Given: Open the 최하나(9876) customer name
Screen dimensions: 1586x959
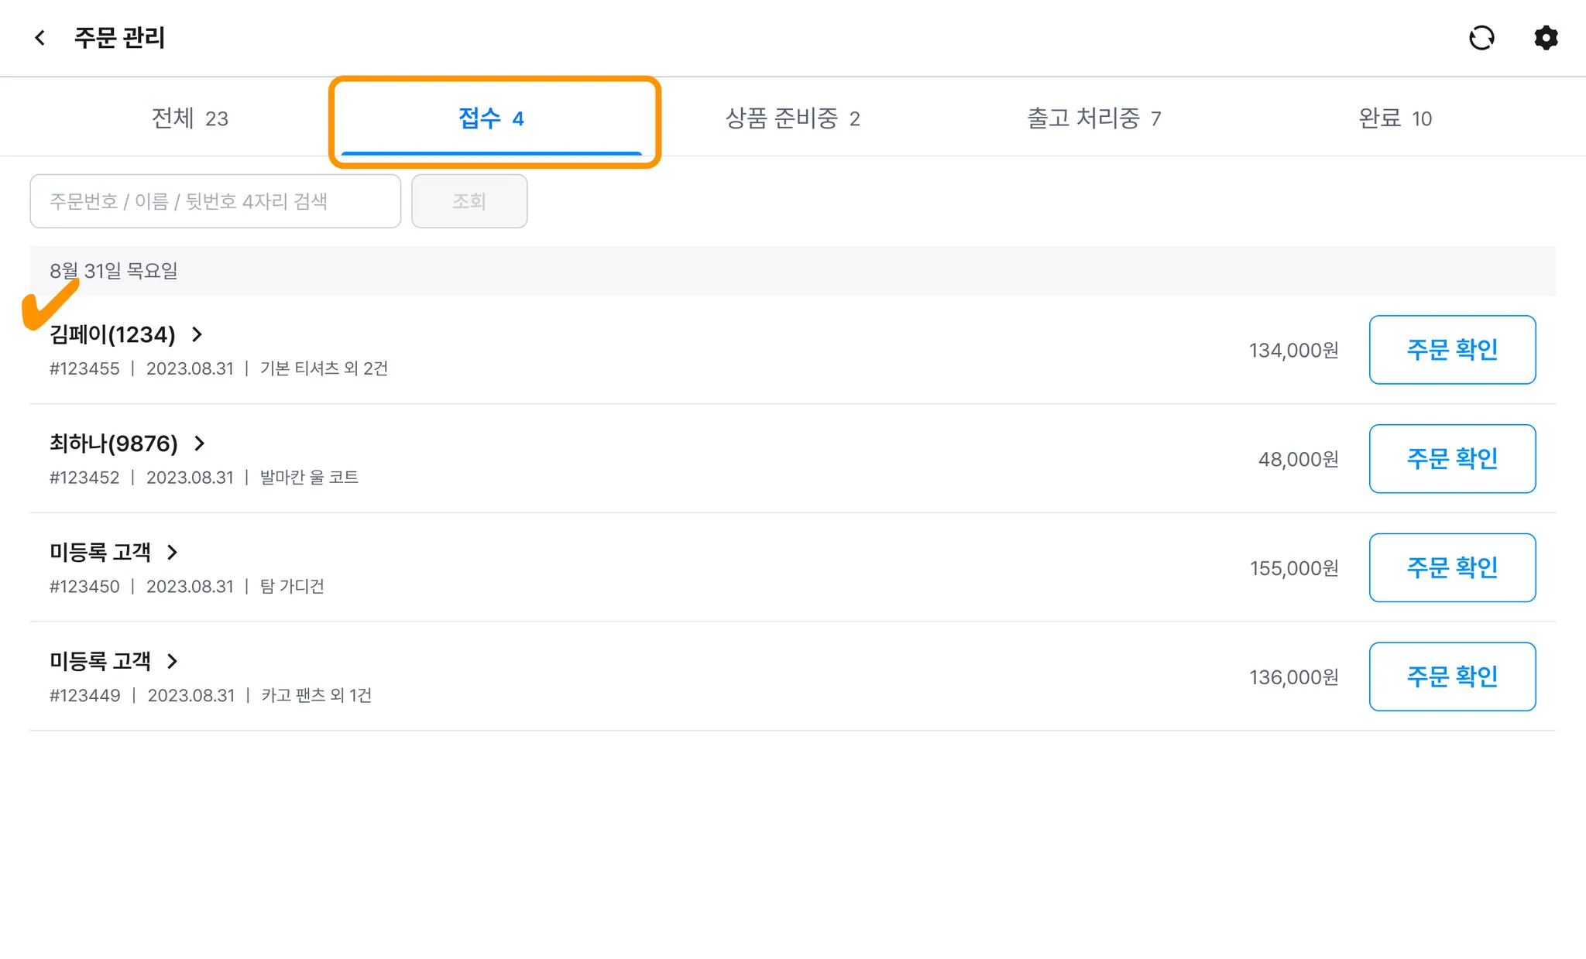Looking at the screenshot, I should [114, 444].
